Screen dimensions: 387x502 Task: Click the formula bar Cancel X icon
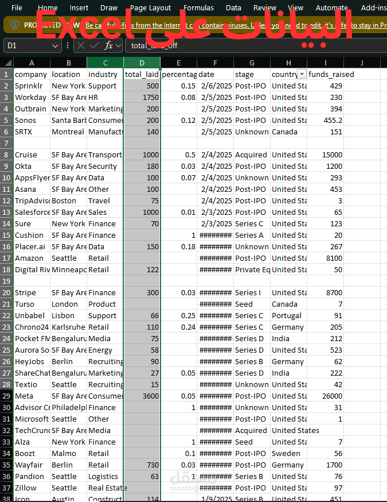coord(81,46)
